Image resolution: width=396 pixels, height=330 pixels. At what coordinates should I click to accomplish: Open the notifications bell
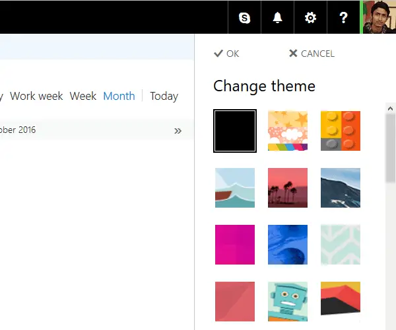tap(277, 18)
